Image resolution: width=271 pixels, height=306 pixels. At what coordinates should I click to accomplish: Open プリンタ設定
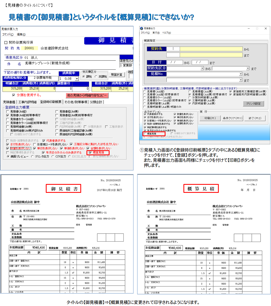pos(253,104)
